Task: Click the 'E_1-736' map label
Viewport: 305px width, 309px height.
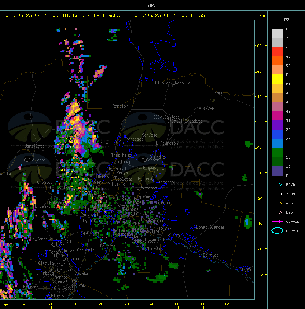Action: point(206,109)
